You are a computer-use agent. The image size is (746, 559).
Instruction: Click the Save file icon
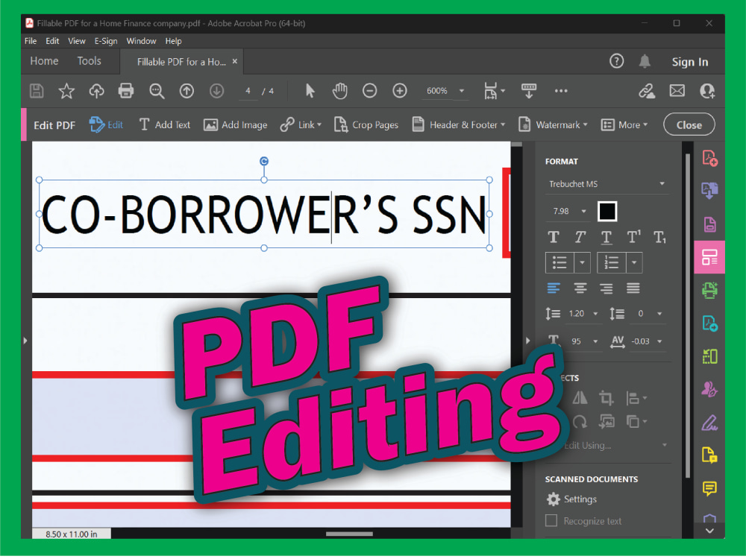(37, 91)
